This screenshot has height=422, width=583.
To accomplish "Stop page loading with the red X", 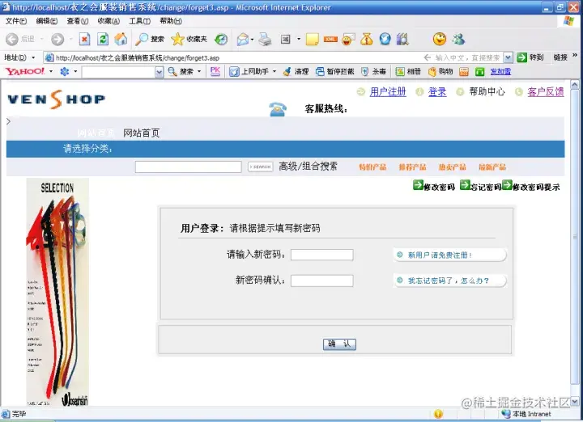I will 85,39.
